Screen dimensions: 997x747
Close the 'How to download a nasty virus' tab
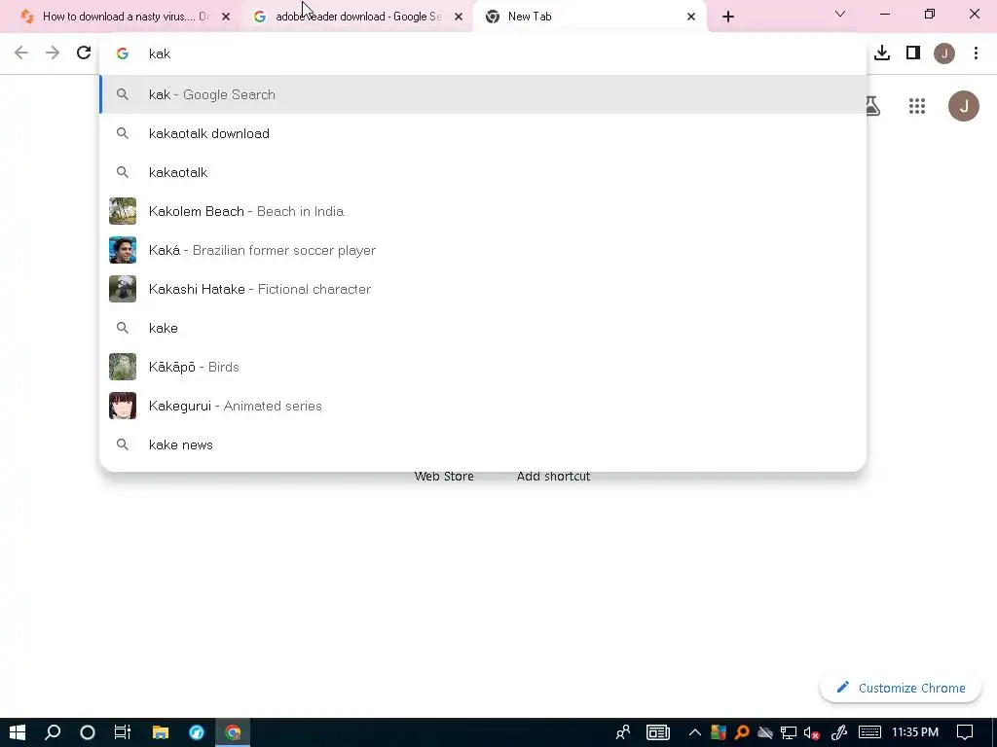tap(226, 17)
